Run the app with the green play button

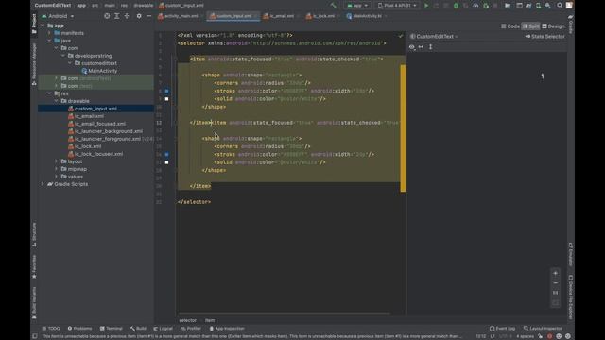(426, 6)
